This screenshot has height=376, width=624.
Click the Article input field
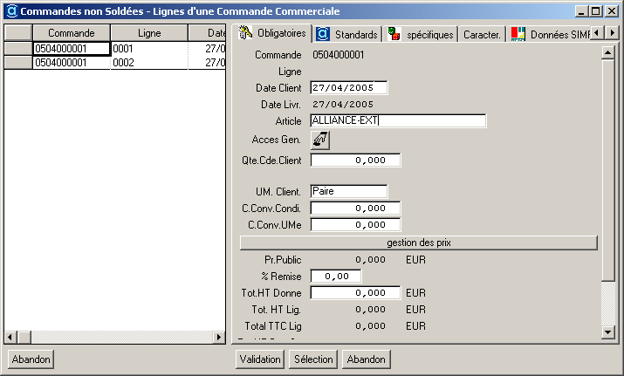(x=397, y=121)
